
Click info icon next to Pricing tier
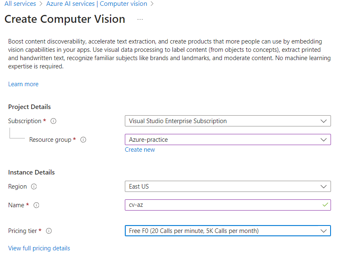point(49,231)
